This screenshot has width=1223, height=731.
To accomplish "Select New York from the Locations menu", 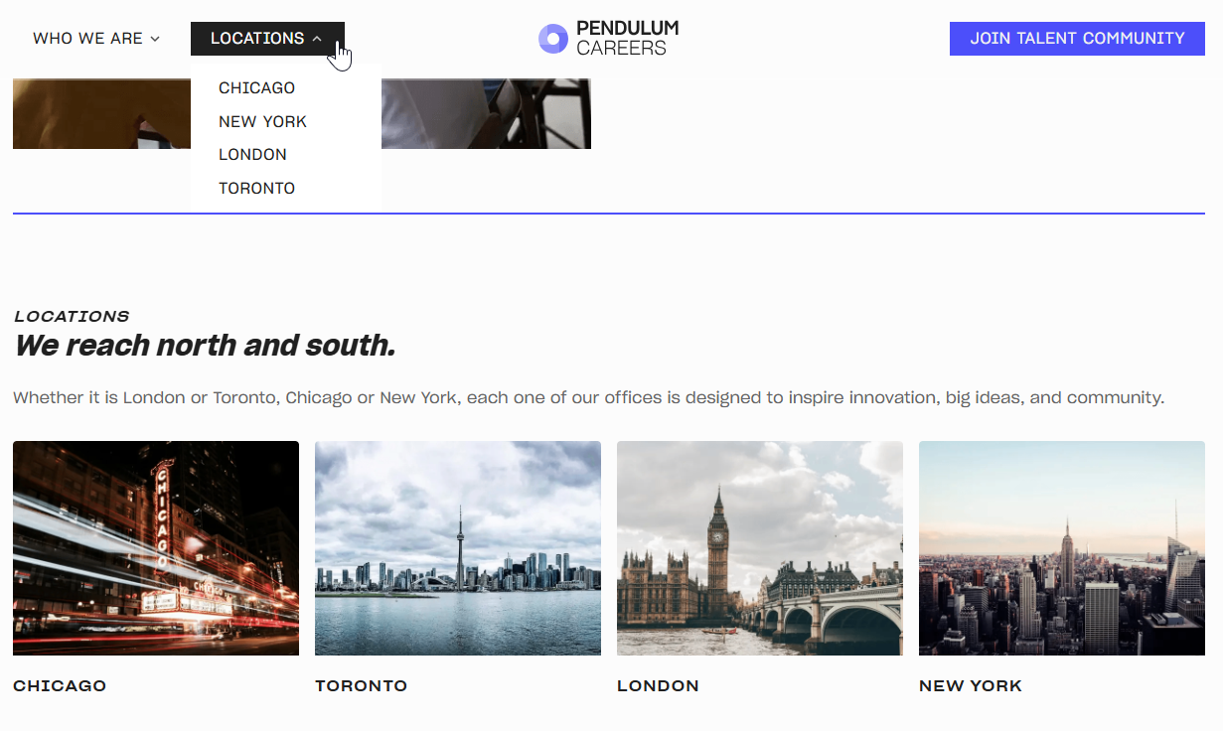I will tap(262, 121).
